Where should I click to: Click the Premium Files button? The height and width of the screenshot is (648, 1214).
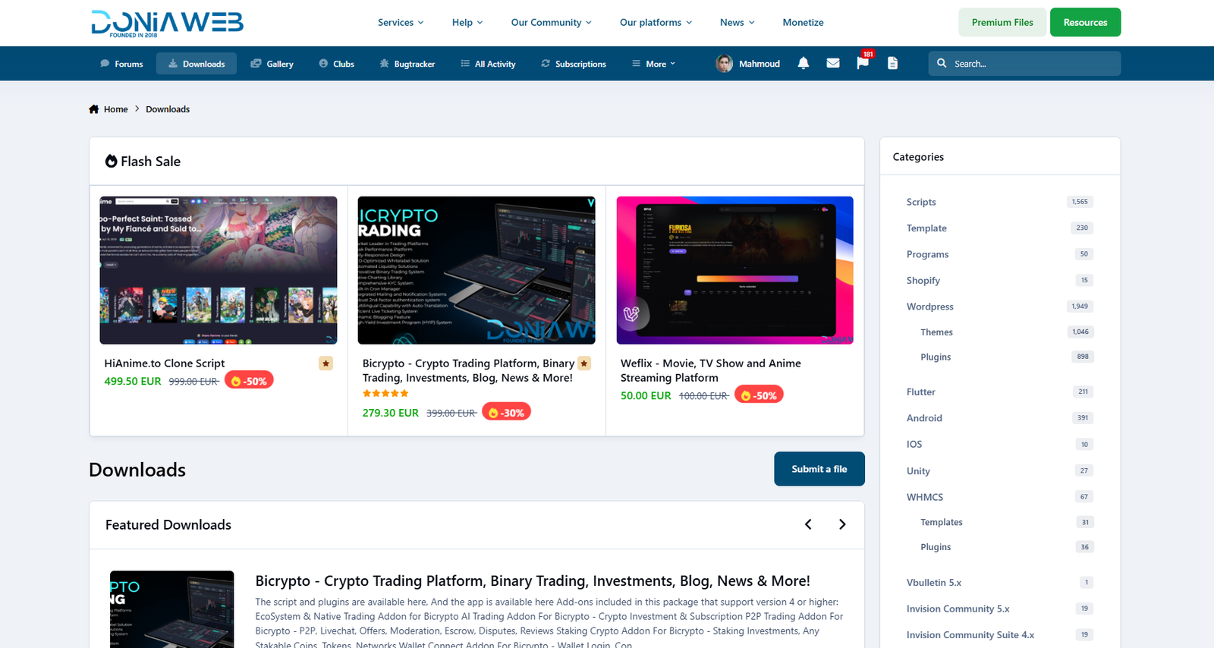point(1002,23)
